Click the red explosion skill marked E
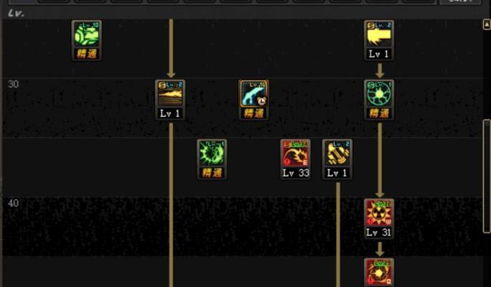491x287 pixels. (295, 153)
